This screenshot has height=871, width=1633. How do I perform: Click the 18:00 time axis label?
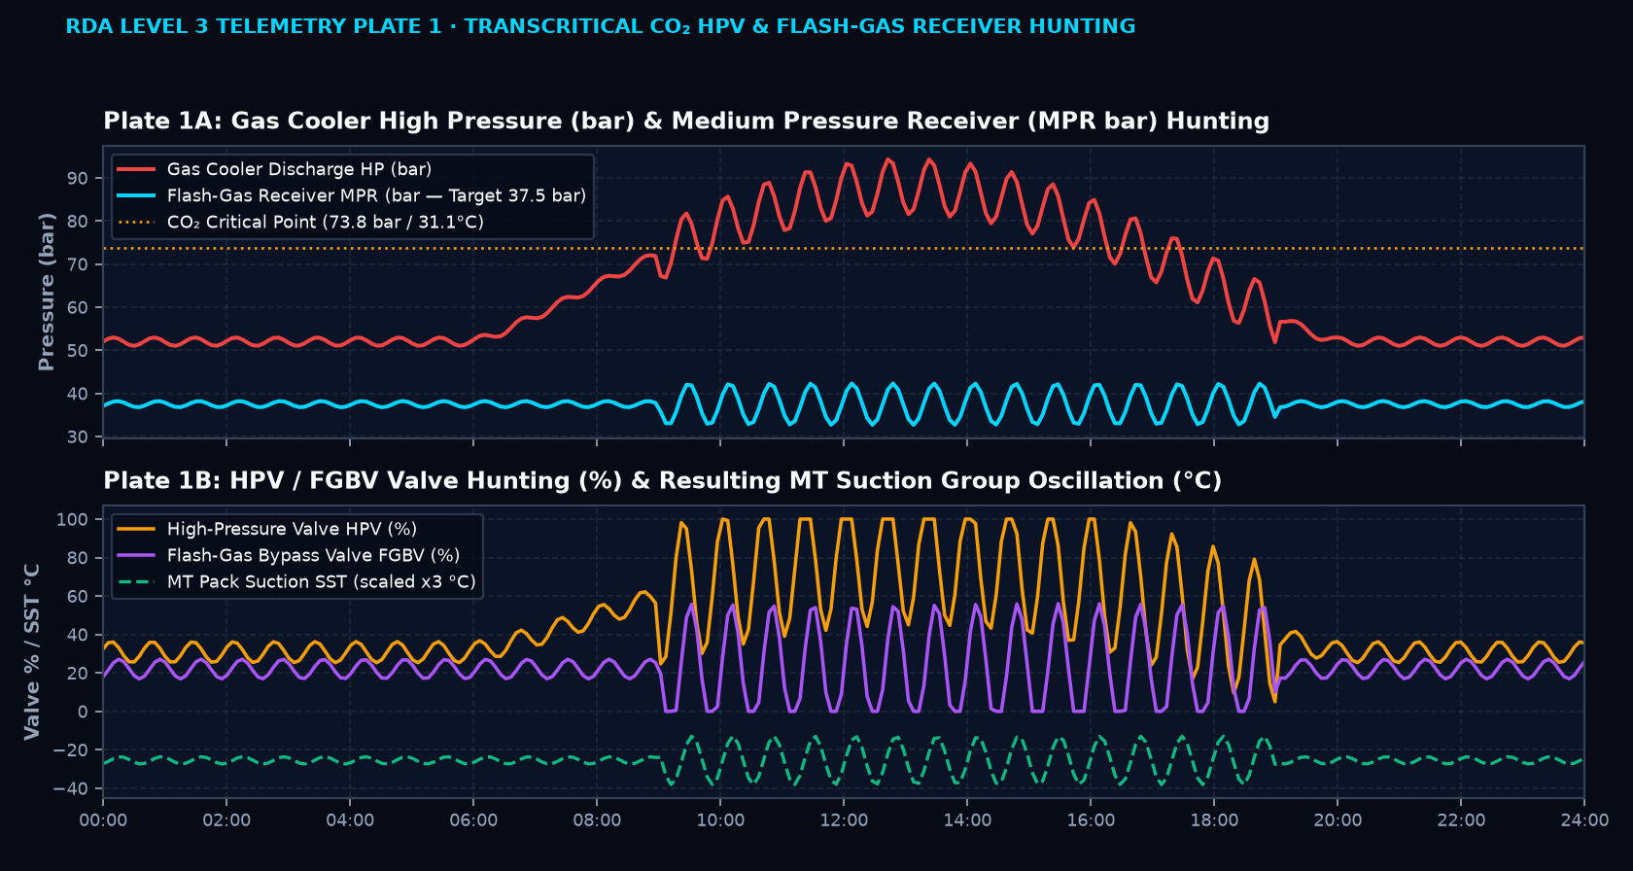(x=1214, y=820)
